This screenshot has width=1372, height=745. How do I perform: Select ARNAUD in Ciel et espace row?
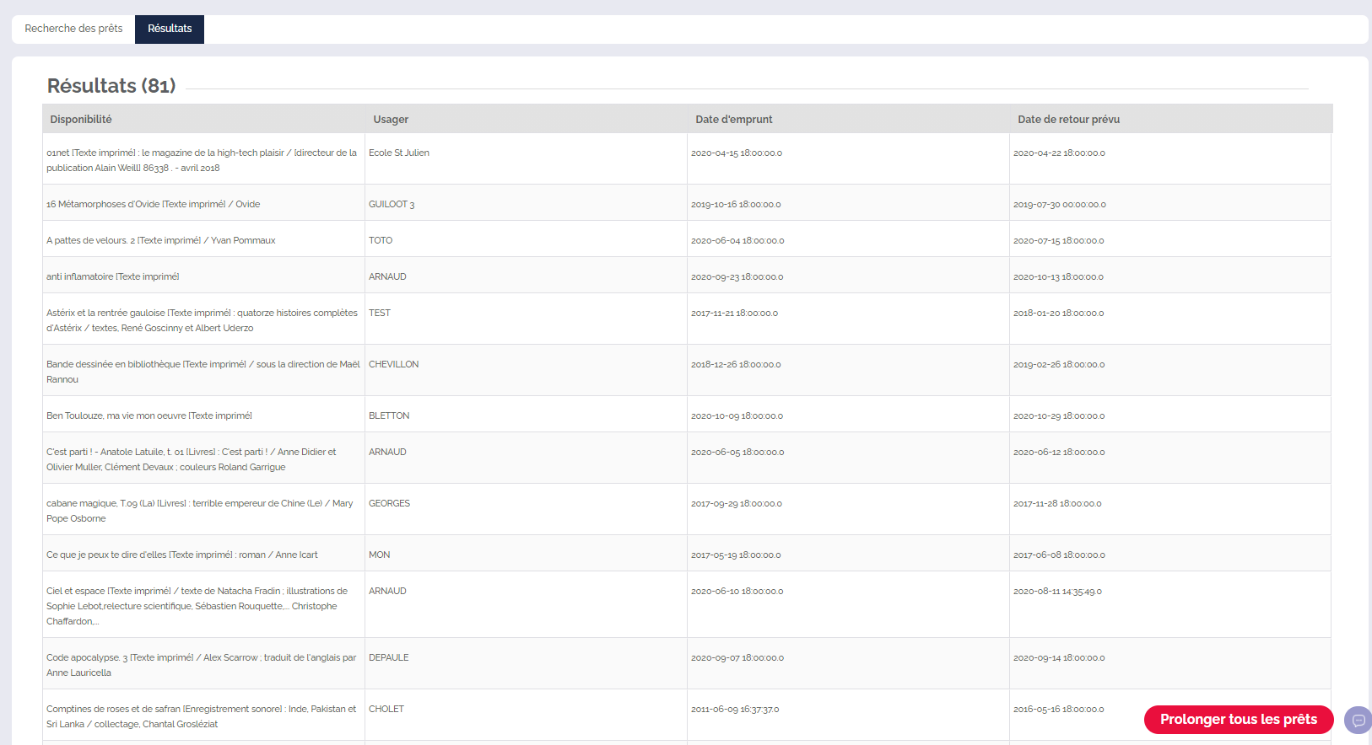click(x=387, y=591)
